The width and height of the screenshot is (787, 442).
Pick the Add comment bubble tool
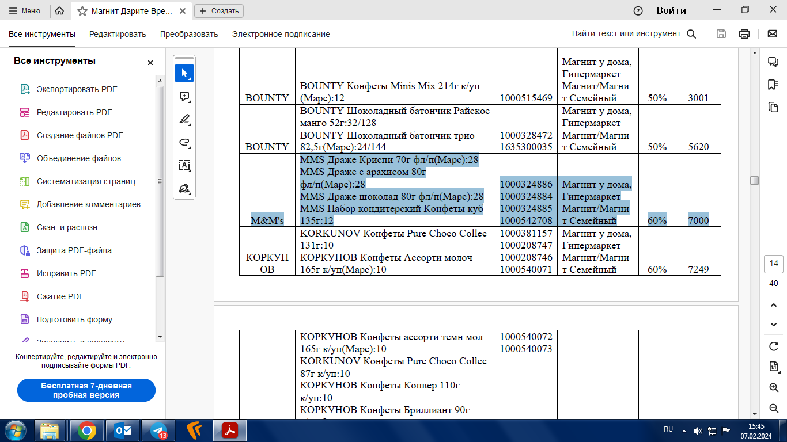coord(184,97)
